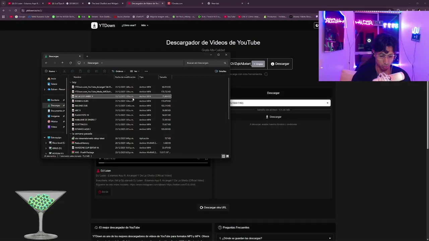Open the 1080 FHD quality dropdown
Viewport: 429px width, 241px height.
280,103
